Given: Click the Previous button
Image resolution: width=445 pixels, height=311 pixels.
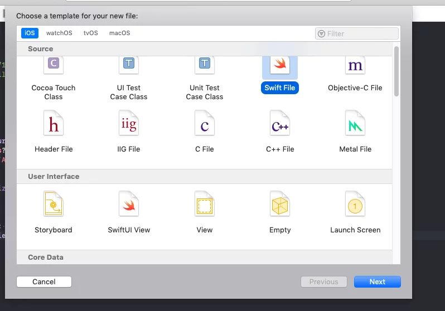Looking at the screenshot, I should [x=324, y=282].
